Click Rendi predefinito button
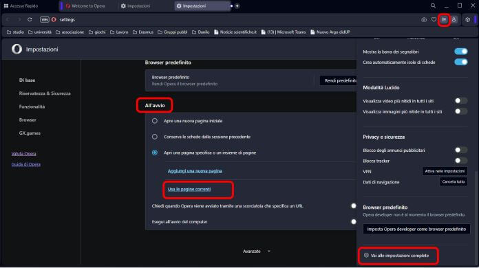The width and height of the screenshot is (479, 268). pos(339,80)
